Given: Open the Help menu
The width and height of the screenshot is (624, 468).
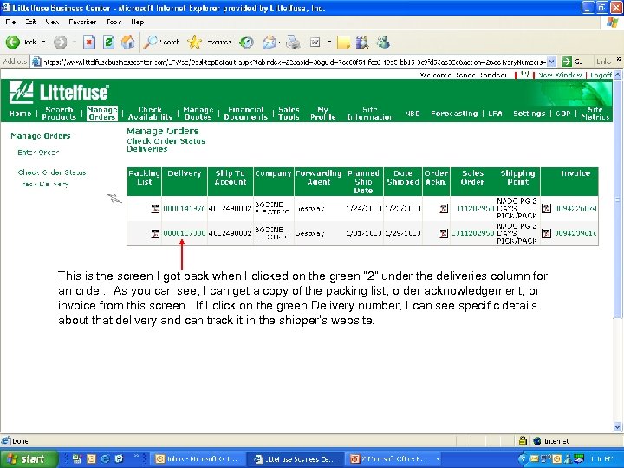Looking at the screenshot, I should 137,22.
